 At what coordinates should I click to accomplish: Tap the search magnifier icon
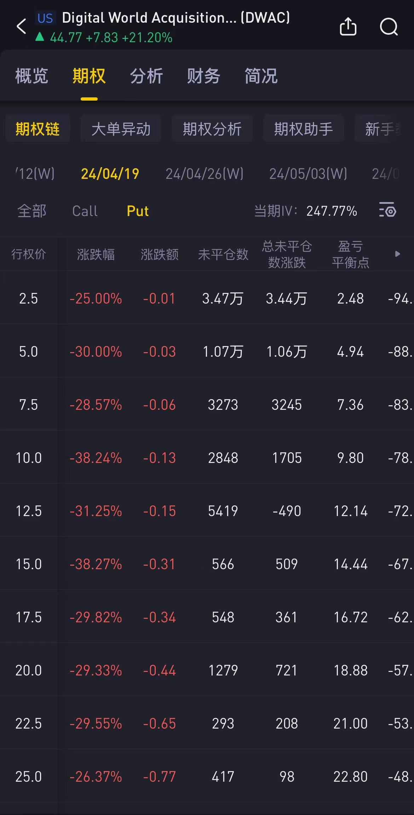(x=389, y=27)
